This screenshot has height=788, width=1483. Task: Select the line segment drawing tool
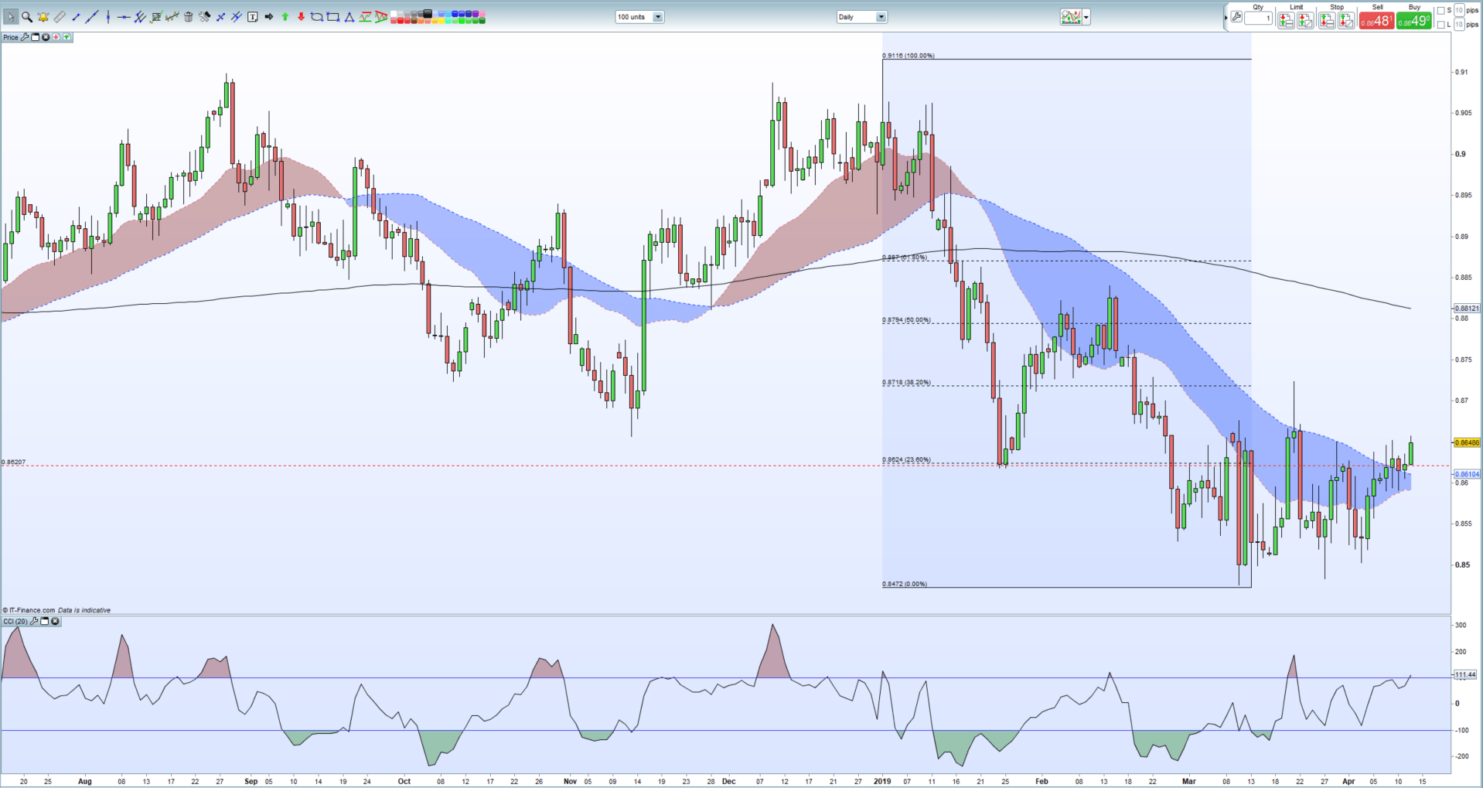[x=75, y=16]
